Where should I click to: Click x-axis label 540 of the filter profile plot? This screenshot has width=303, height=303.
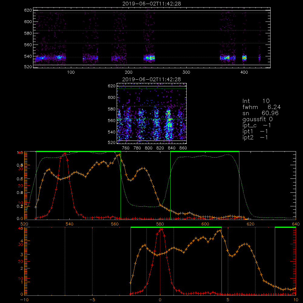pos(70,224)
